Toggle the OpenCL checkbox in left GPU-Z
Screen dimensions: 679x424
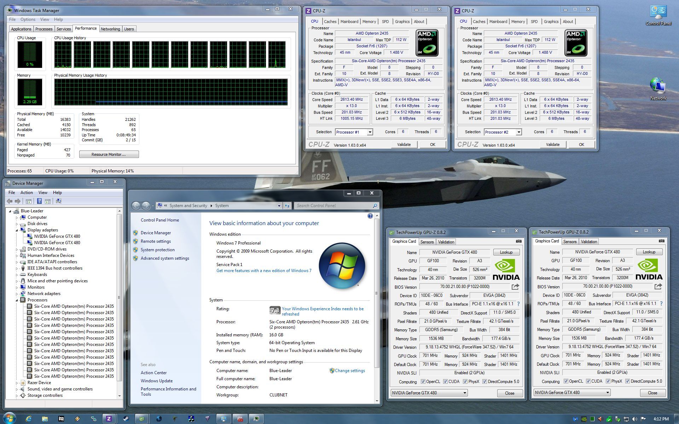[423, 382]
